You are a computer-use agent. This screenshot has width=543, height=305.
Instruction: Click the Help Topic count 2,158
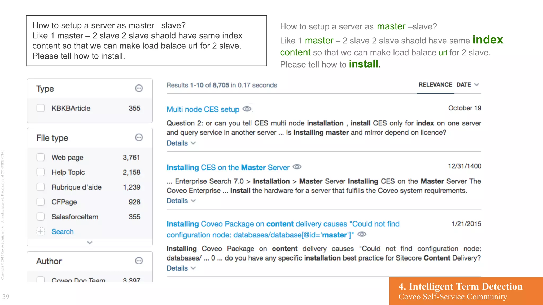(131, 172)
